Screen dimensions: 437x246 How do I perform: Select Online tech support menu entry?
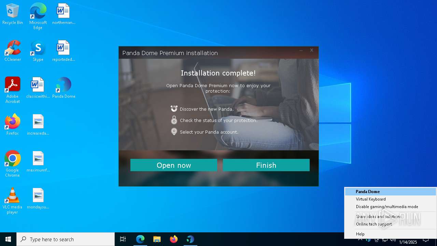(x=391, y=224)
